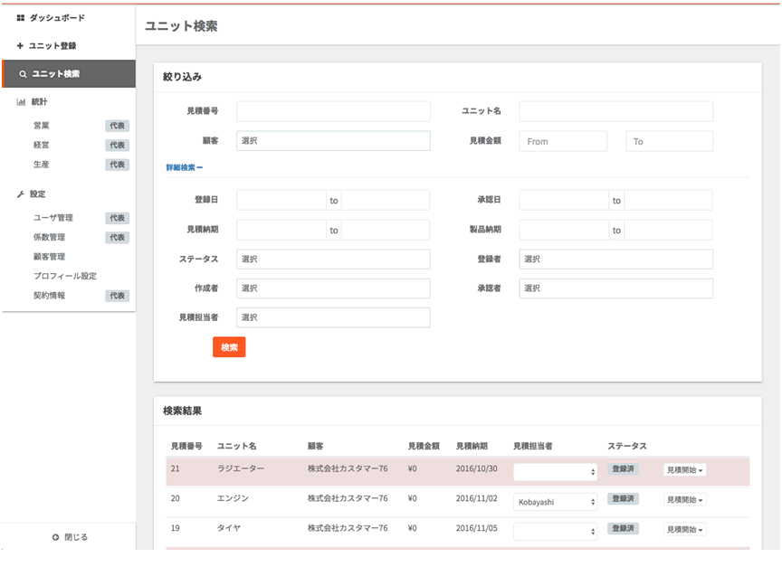Open the ステータス select field
The image size is (782, 586).
[333, 260]
